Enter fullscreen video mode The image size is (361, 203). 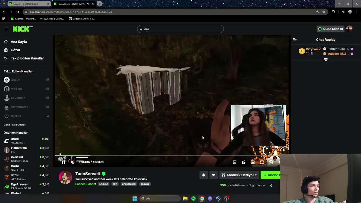click(262, 162)
